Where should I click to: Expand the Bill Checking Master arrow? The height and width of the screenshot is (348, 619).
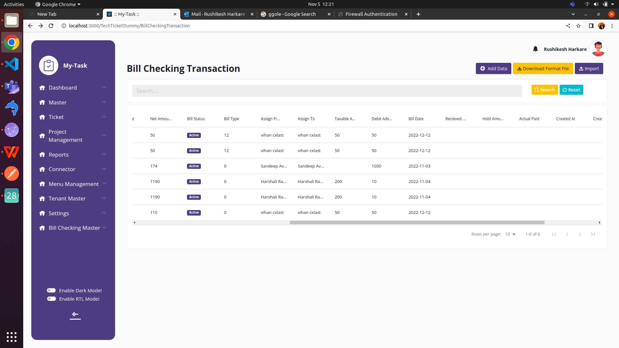104,228
